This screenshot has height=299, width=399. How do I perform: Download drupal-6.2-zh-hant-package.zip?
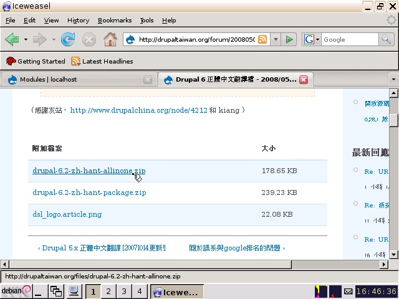[x=89, y=192]
